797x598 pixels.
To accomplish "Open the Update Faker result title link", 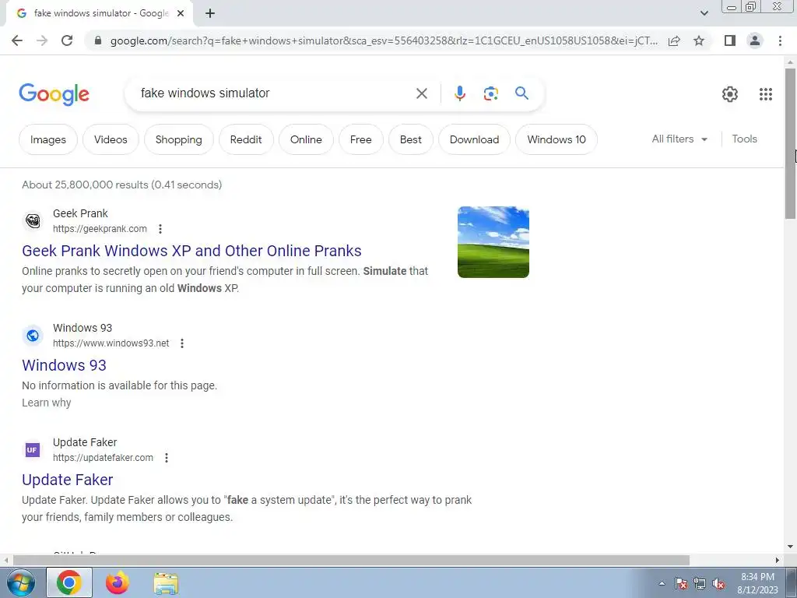I will [67, 480].
